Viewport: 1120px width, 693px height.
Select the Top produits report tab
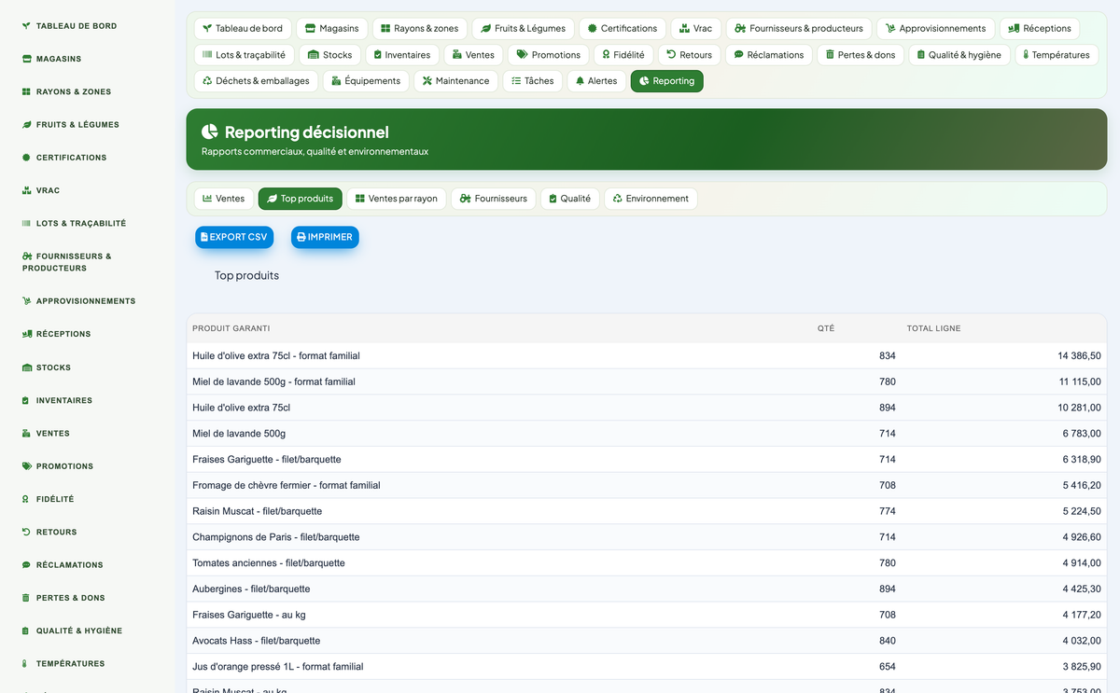[301, 199]
